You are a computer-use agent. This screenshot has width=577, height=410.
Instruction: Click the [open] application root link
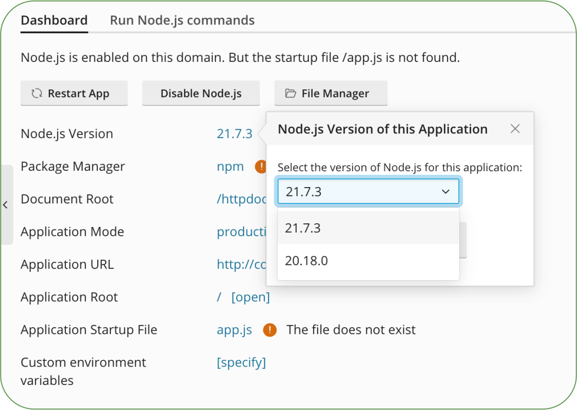(x=251, y=297)
